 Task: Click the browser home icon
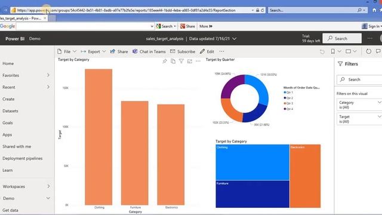pyautogui.click(x=374, y=10)
